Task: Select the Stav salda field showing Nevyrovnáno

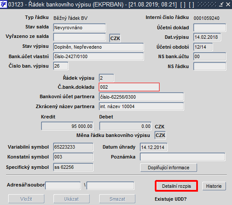Action: pyautogui.click(x=79, y=28)
